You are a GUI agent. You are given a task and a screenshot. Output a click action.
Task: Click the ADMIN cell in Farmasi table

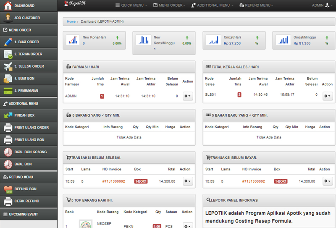coord(71,96)
